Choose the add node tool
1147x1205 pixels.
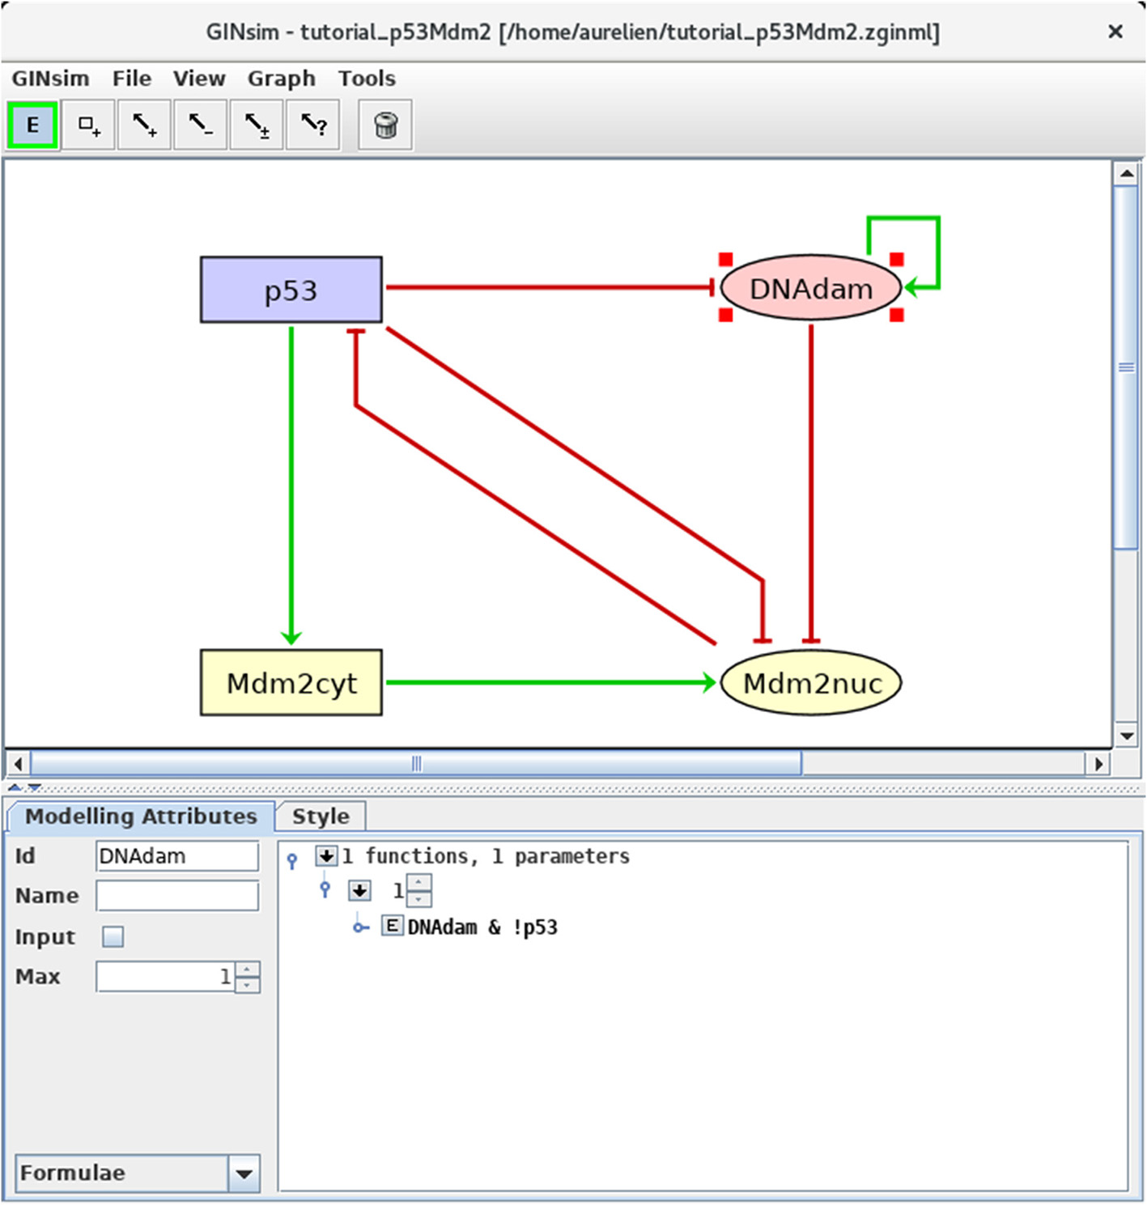point(88,125)
